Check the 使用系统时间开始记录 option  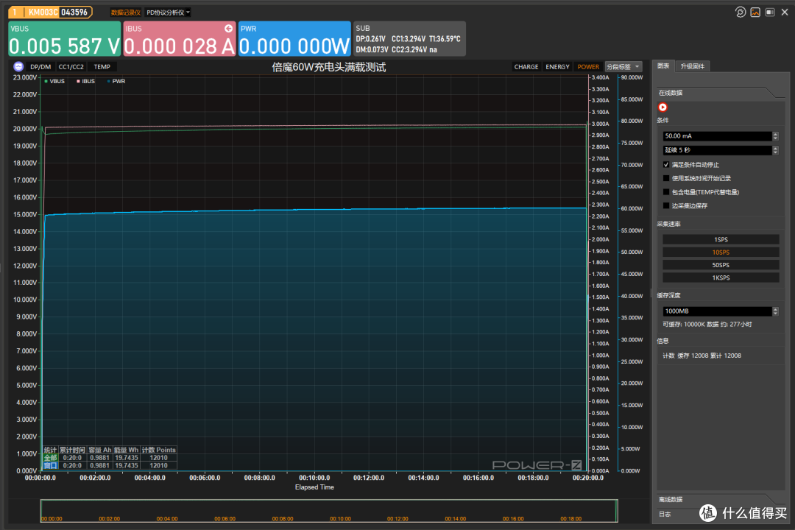666,178
